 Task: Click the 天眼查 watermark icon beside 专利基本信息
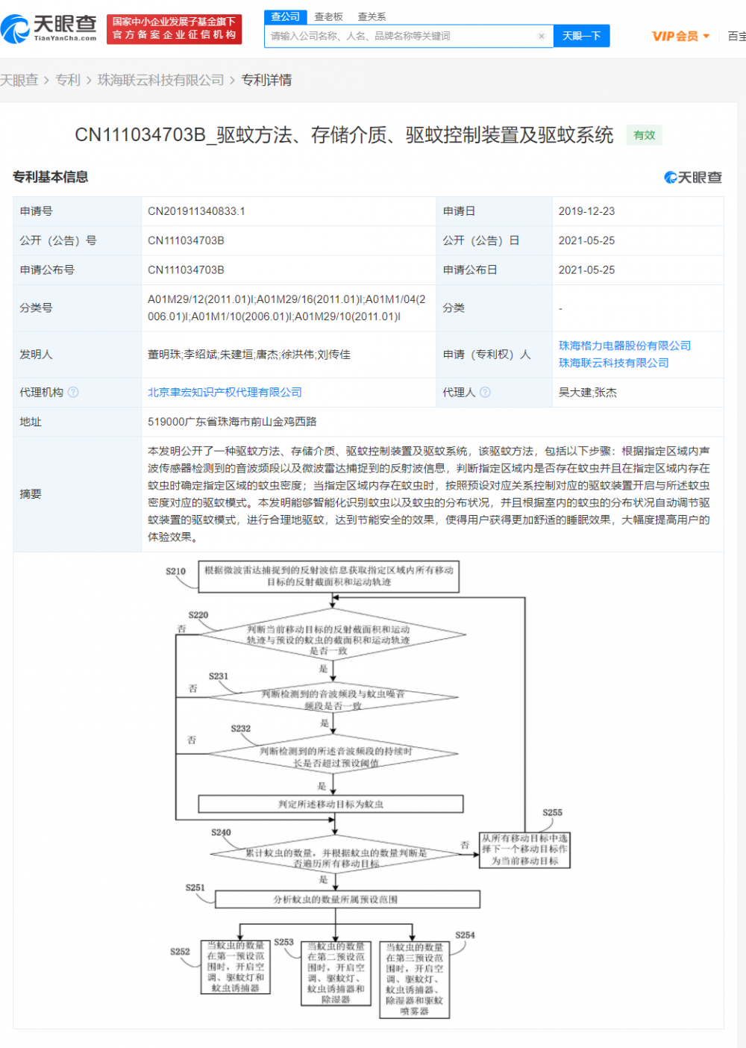coord(670,177)
